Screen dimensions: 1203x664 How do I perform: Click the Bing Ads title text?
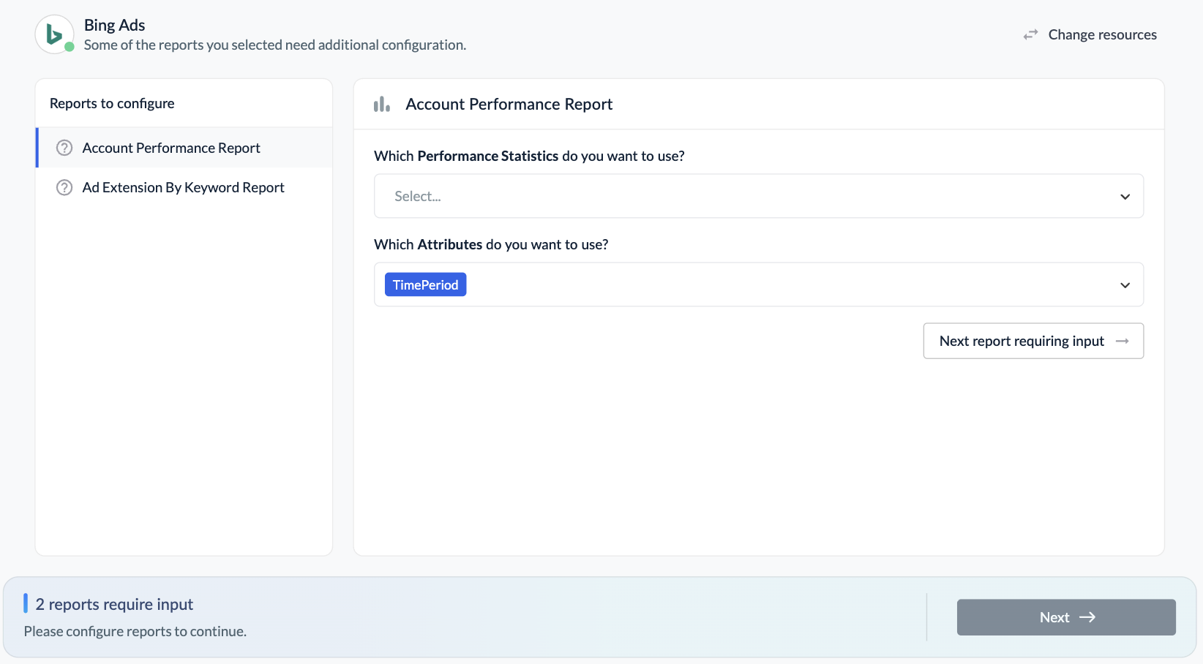click(x=114, y=25)
